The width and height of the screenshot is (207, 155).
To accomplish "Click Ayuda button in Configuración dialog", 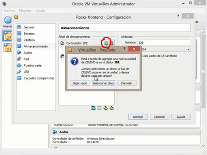I will point(181,117).
